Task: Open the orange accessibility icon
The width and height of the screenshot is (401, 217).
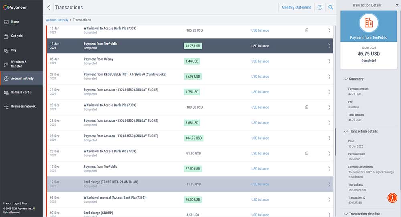Action: pos(392,198)
